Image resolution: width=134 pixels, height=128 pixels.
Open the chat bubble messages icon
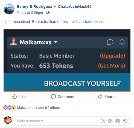[x=110, y=42]
